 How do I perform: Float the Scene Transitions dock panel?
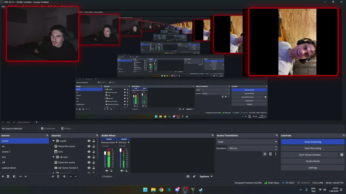(x=277, y=136)
